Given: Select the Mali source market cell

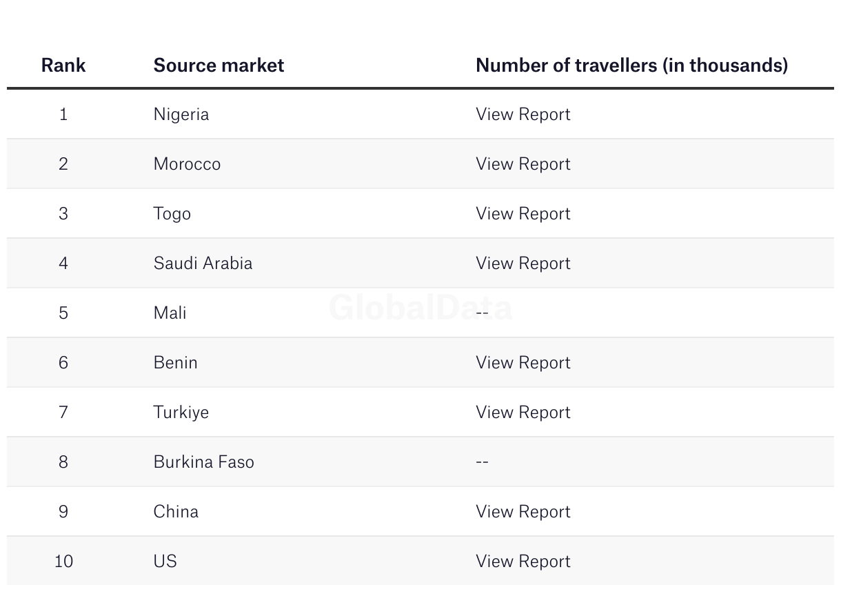Looking at the screenshot, I should (170, 313).
